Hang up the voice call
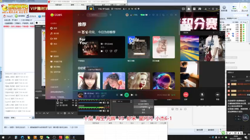Viewport: 250px width, 140px height. tap(186, 95)
